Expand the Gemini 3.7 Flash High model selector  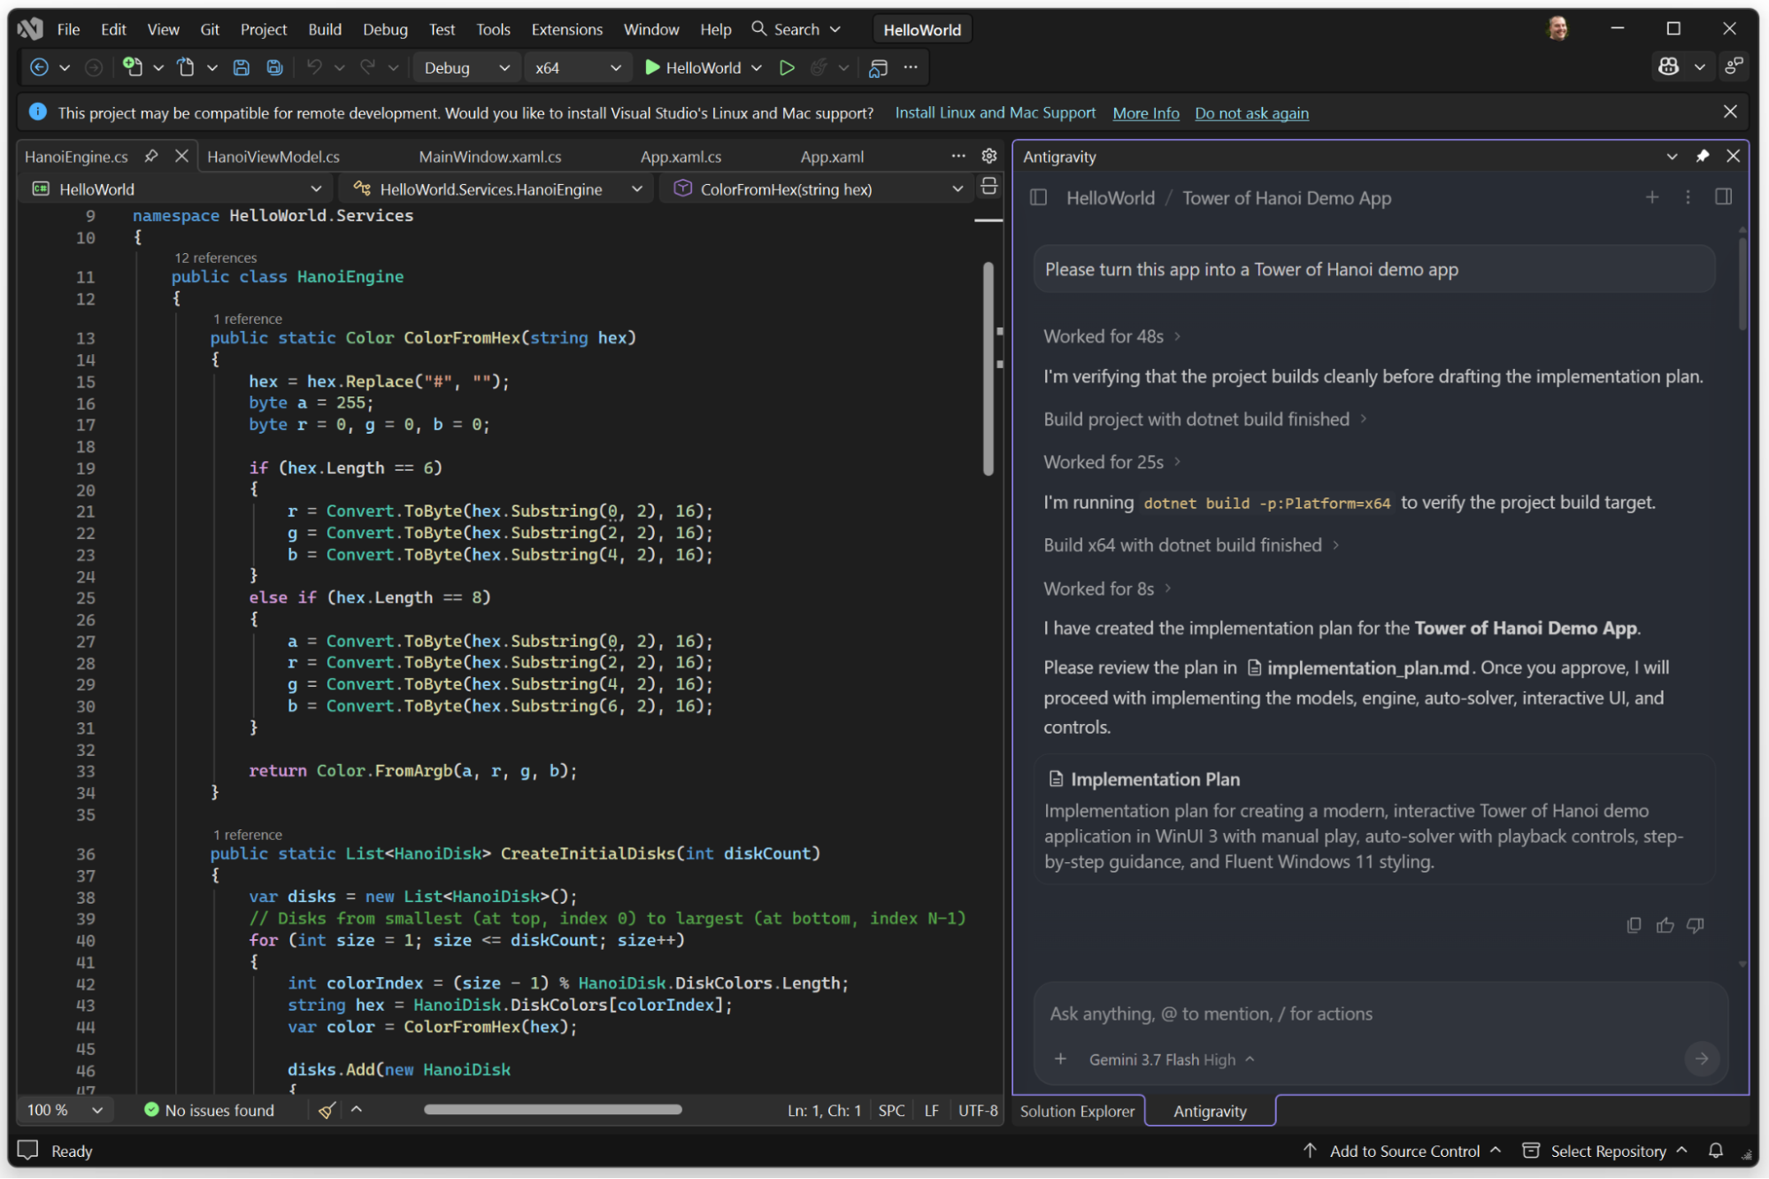(x=1172, y=1060)
